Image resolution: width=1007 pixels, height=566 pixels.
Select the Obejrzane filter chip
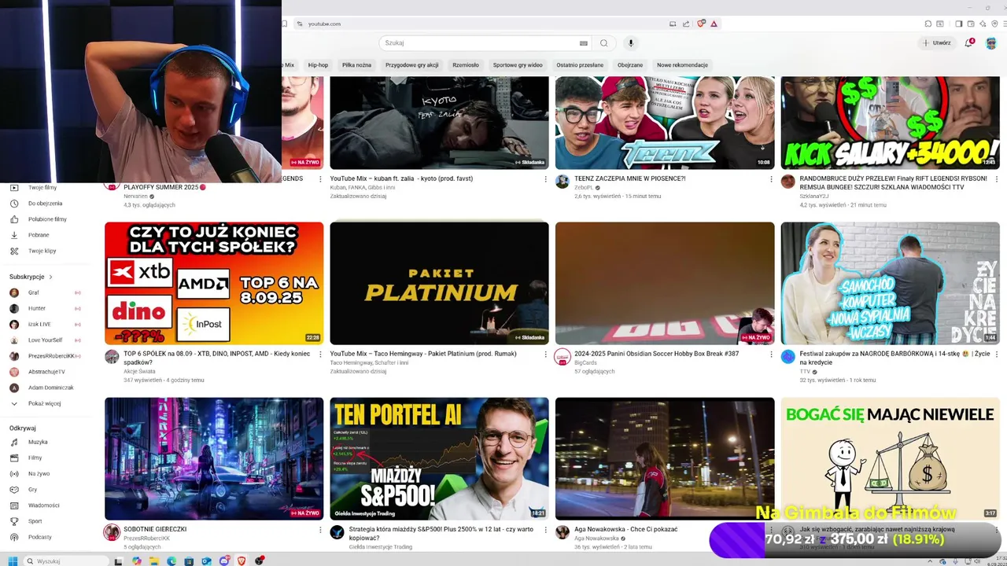coord(630,65)
